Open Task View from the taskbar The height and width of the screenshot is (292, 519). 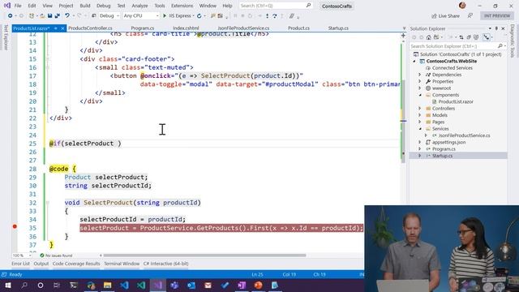point(57,285)
